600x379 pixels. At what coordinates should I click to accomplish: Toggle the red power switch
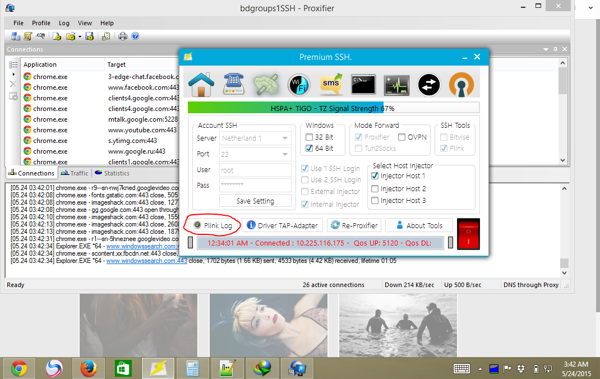tap(468, 234)
